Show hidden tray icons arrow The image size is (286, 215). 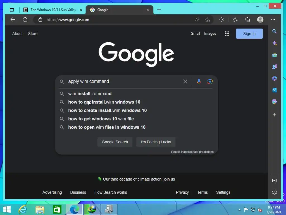pyautogui.click(x=239, y=210)
